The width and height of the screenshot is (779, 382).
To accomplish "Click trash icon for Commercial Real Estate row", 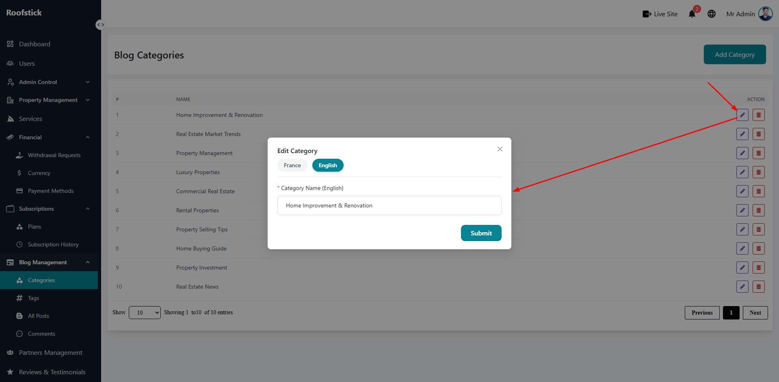I will 758,191.
